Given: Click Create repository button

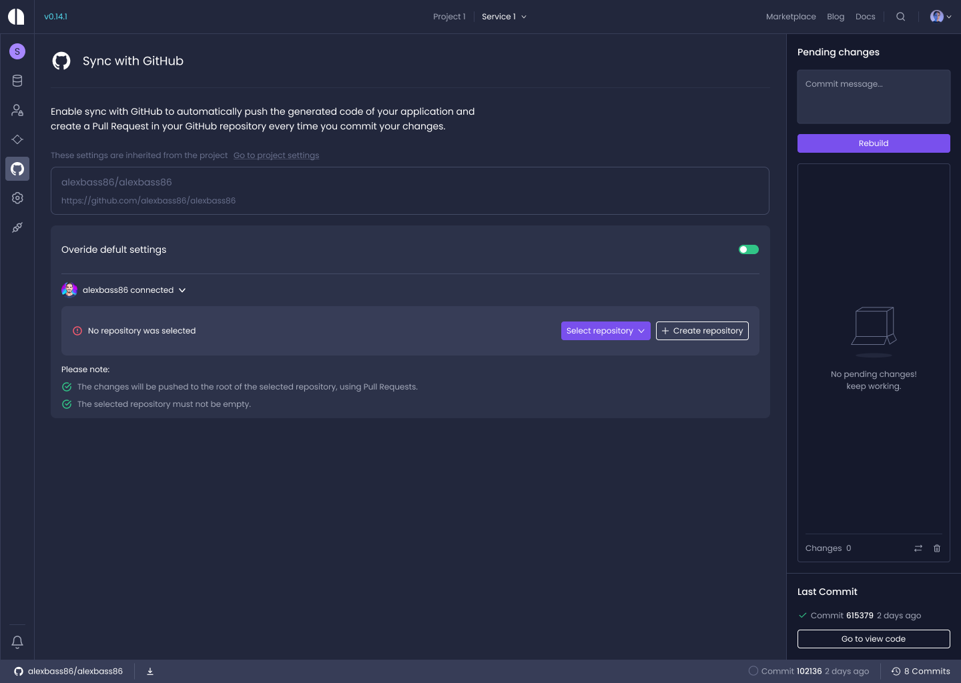Looking at the screenshot, I should 702,331.
